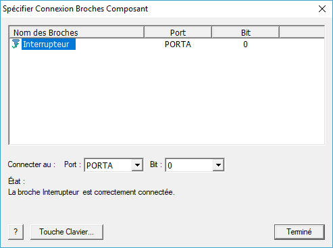Click the connection status message text

(91, 192)
